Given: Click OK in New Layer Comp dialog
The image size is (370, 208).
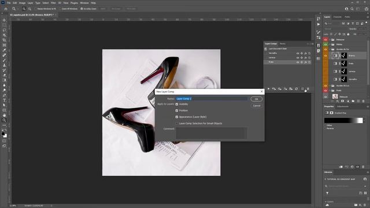Looking at the screenshot, I should (x=257, y=99).
